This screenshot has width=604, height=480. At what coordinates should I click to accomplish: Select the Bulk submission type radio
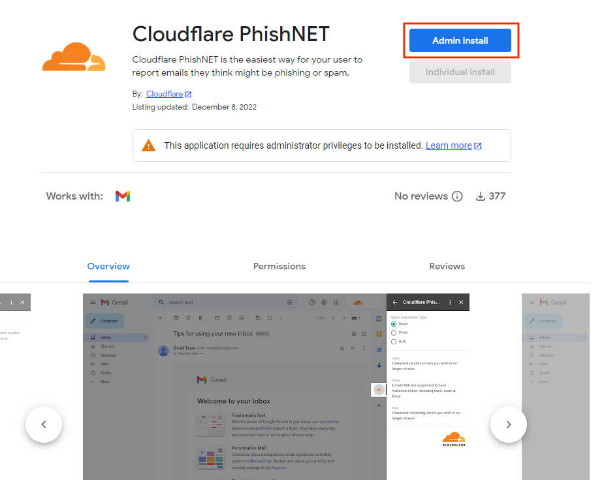[x=394, y=341]
